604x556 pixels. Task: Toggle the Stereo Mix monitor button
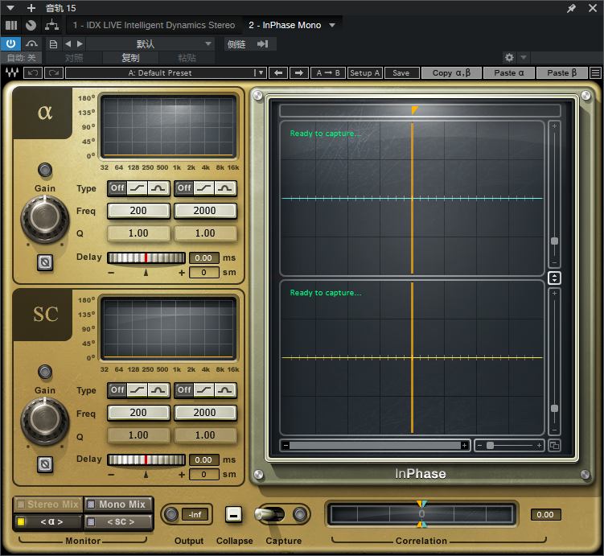[48, 505]
